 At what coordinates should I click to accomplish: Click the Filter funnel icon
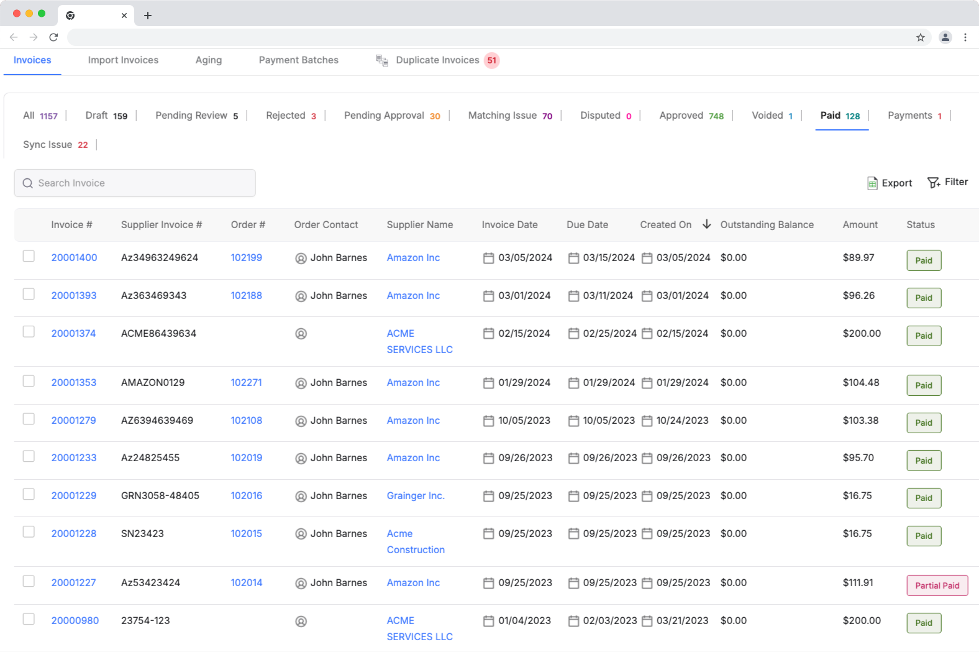tap(934, 183)
